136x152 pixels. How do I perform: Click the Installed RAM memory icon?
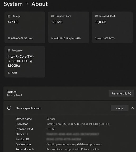pyautogui.click(x=96, y=16)
